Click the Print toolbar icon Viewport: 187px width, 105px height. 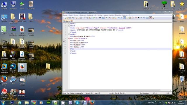tap(81, 18)
